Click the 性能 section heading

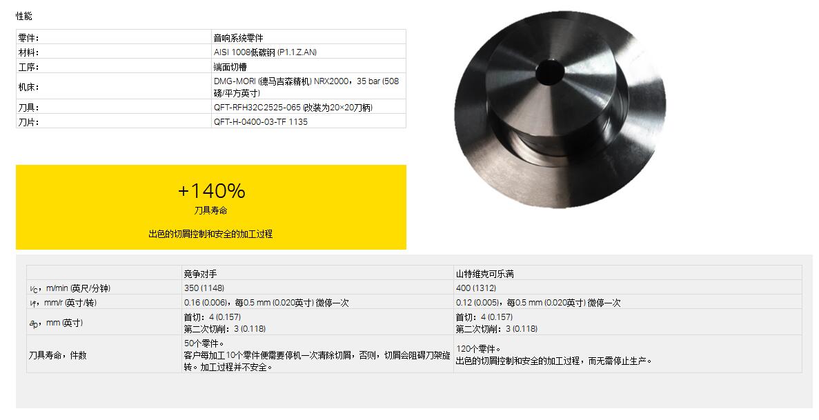click(24, 16)
